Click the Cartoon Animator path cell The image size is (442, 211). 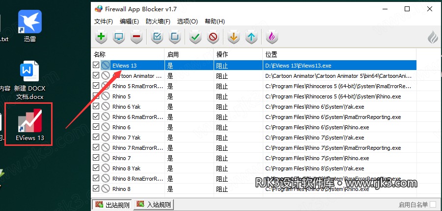point(339,76)
